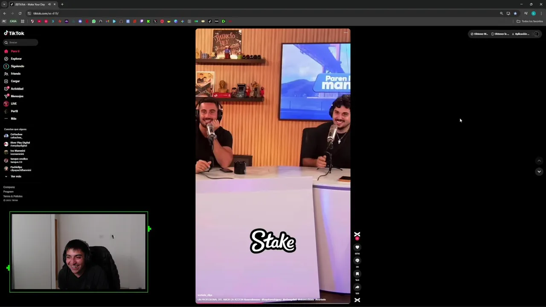Open the TikTok bookmark icon
This screenshot has width=546, height=307.
coord(210,21)
